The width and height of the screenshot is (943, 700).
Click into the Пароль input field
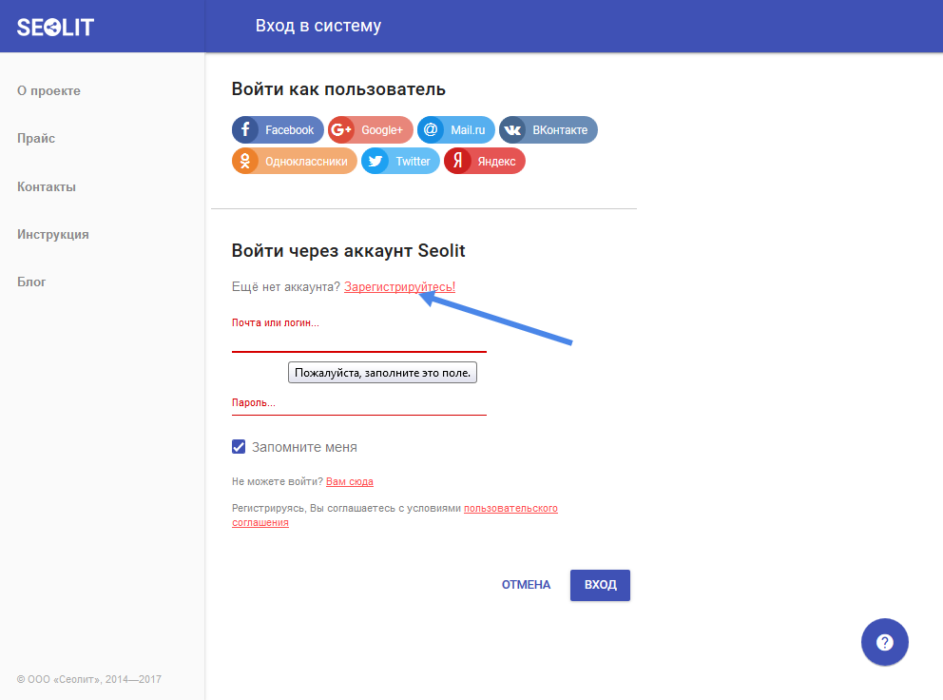click(358, 403)
